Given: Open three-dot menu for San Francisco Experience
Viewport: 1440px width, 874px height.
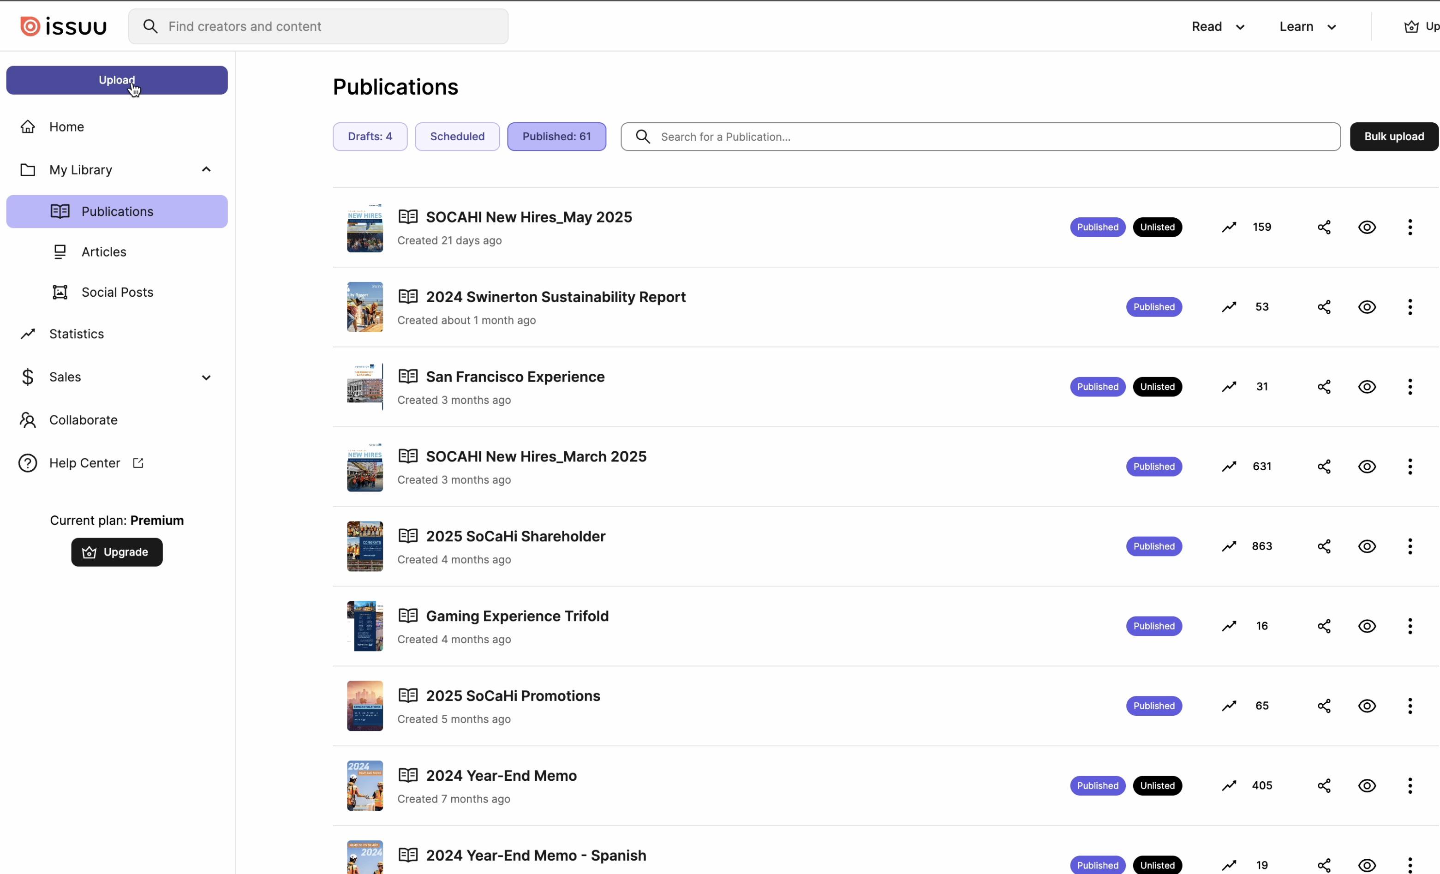Looking at the screenshot, I should [1410, 386].
